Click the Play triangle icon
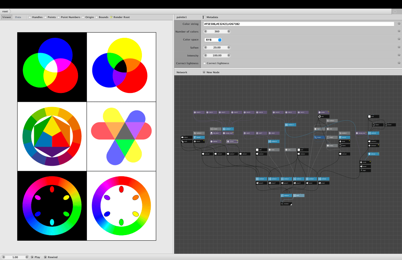 point(32,257)
